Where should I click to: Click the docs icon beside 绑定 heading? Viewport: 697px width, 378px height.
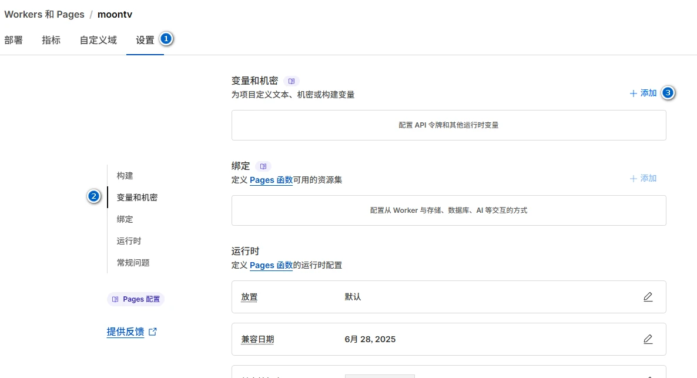[263, 166]
